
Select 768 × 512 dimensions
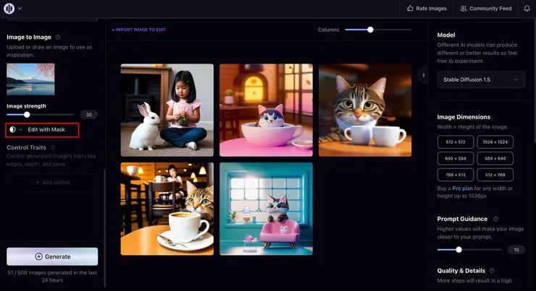click(x=456, y=175)
